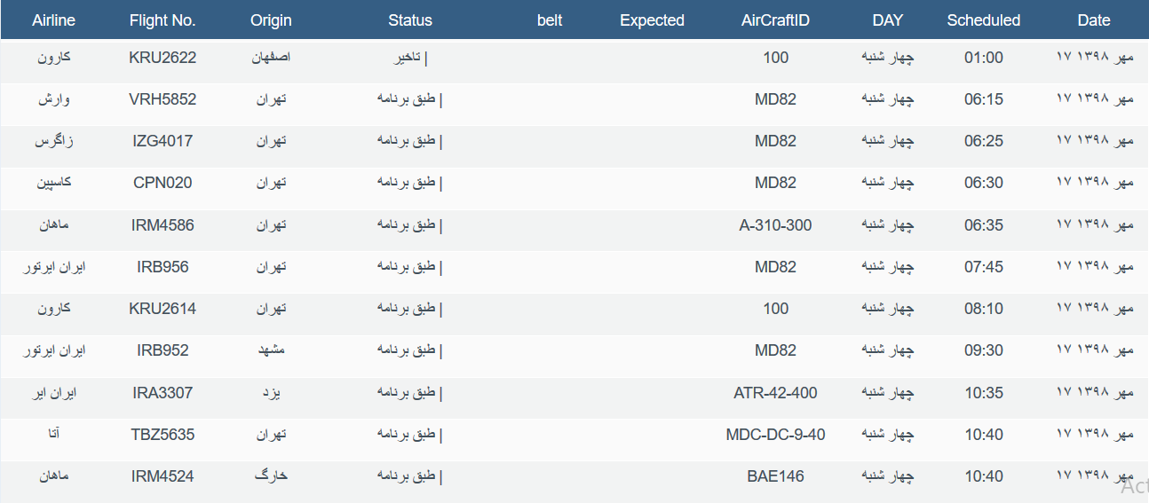
Task: Click aircraft BAE146 cell
Action: (775, 476)
